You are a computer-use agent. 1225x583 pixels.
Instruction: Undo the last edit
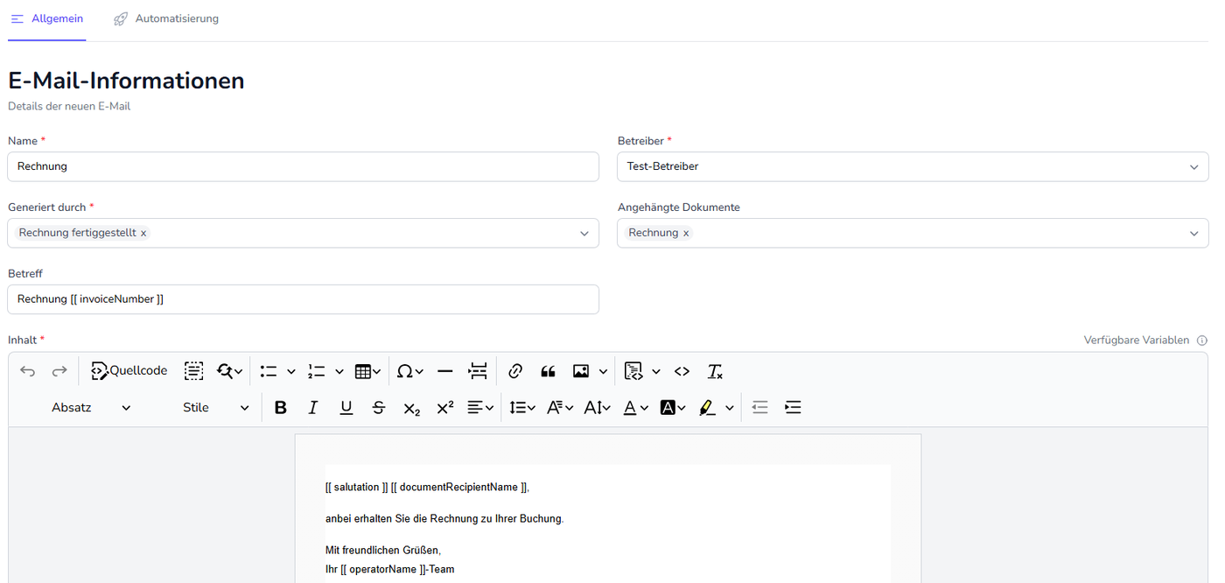click(x=28, y=371)
